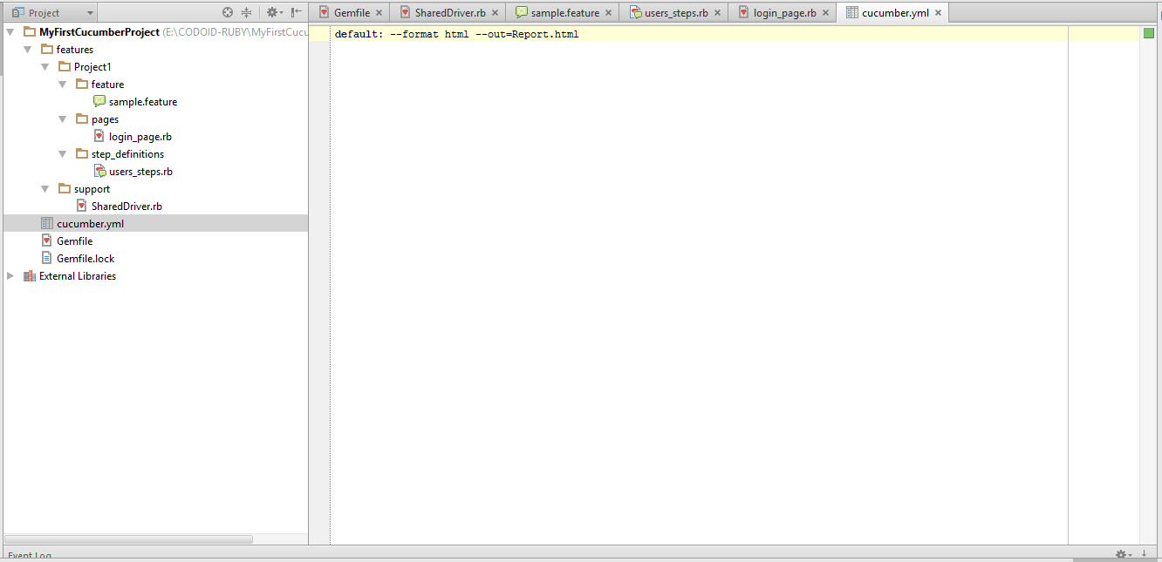Select Gemfile.lock in the project tree
The width and height of the screenshot is (1162, 562).
pos(85,259)
